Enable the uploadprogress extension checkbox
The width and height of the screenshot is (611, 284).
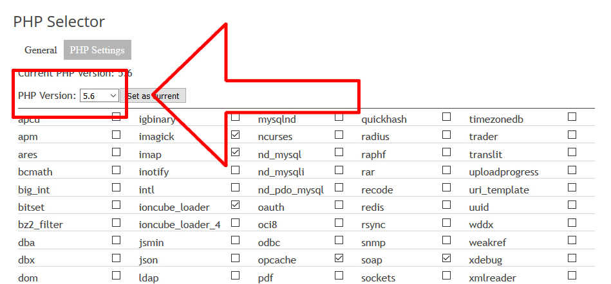click(x=572, y=170)
